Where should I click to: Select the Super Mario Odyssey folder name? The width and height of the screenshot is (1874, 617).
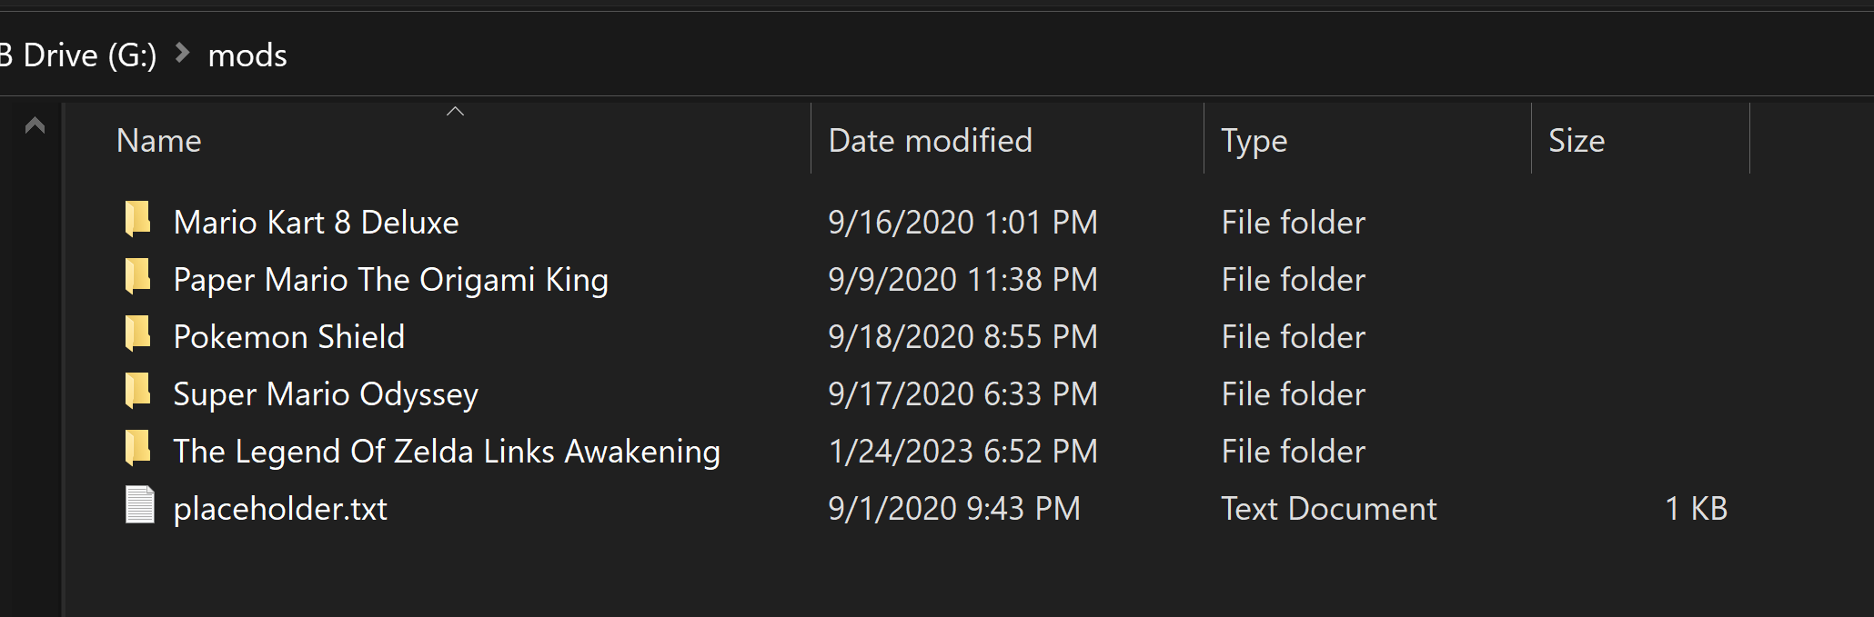click(x=326, y=394)
